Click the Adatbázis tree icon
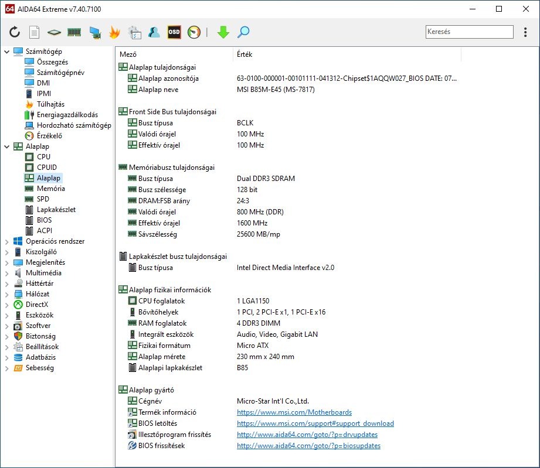The image size is (540, 468). click(x=18, y=357)
